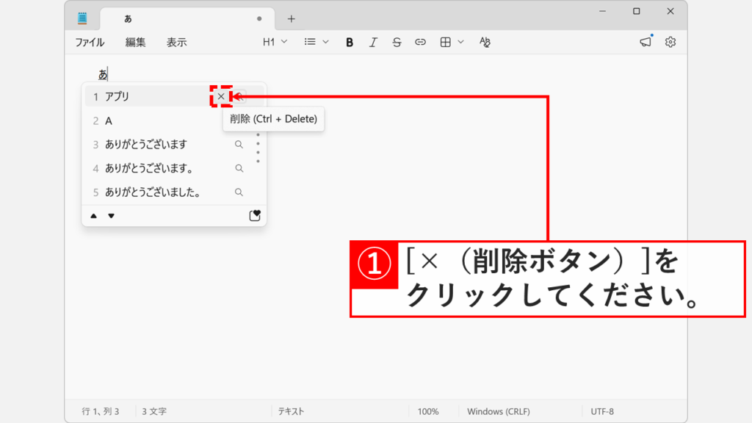The image size is (752, 423).
Task: Click the bulleted list icon
Action: (x=311, y=42)
